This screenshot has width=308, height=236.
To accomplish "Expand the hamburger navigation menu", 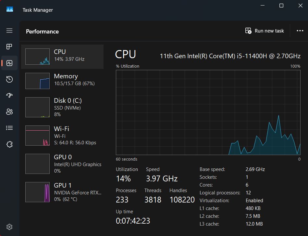I will (9, 31).
